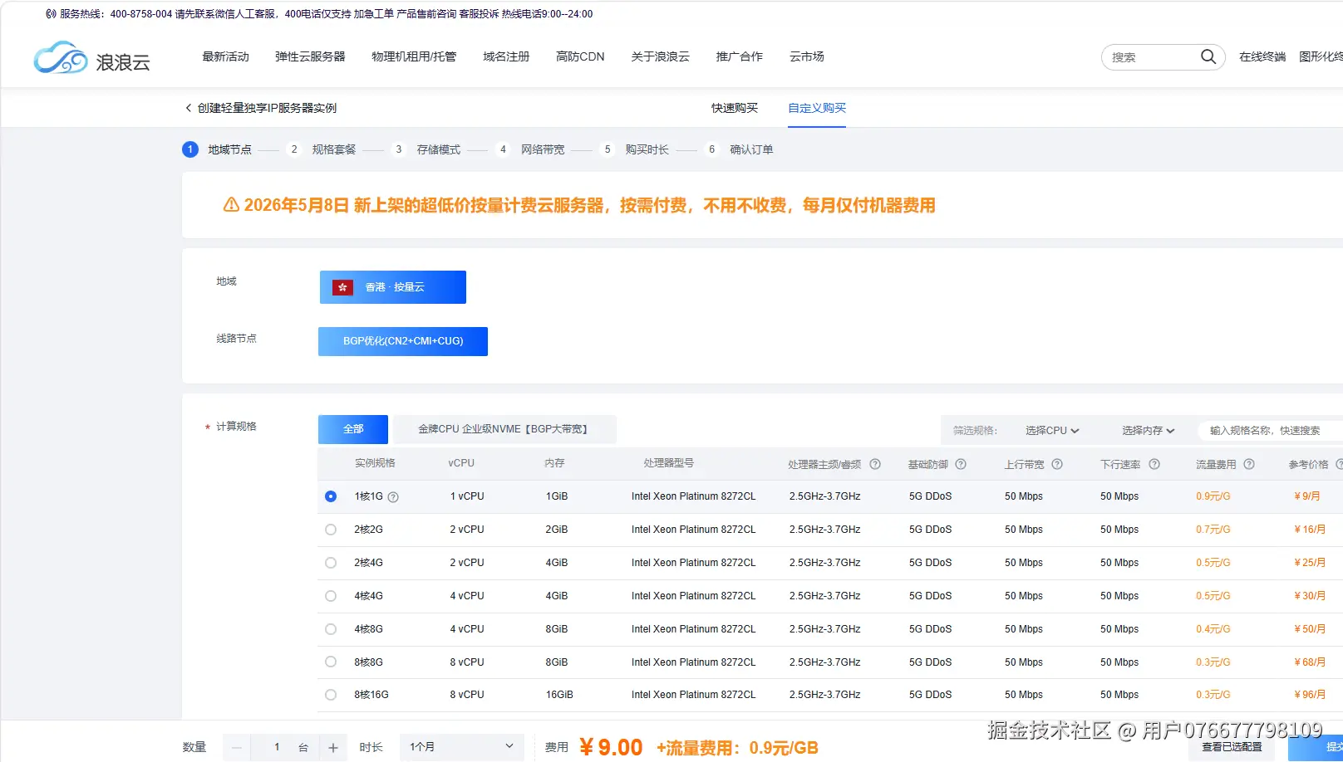The height and width of the screenshot is (762, 1343).
Task: Open the 推广合作 menu
Action: pyautogui.click(x=740, y=56)
